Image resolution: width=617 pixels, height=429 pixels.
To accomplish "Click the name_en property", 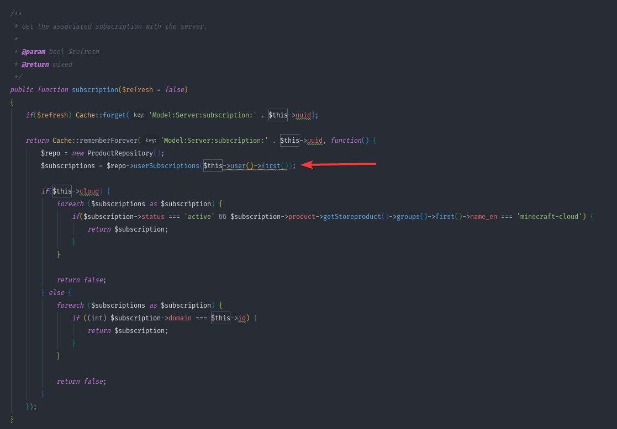I will pyautogui.click(x=484, y=217).
